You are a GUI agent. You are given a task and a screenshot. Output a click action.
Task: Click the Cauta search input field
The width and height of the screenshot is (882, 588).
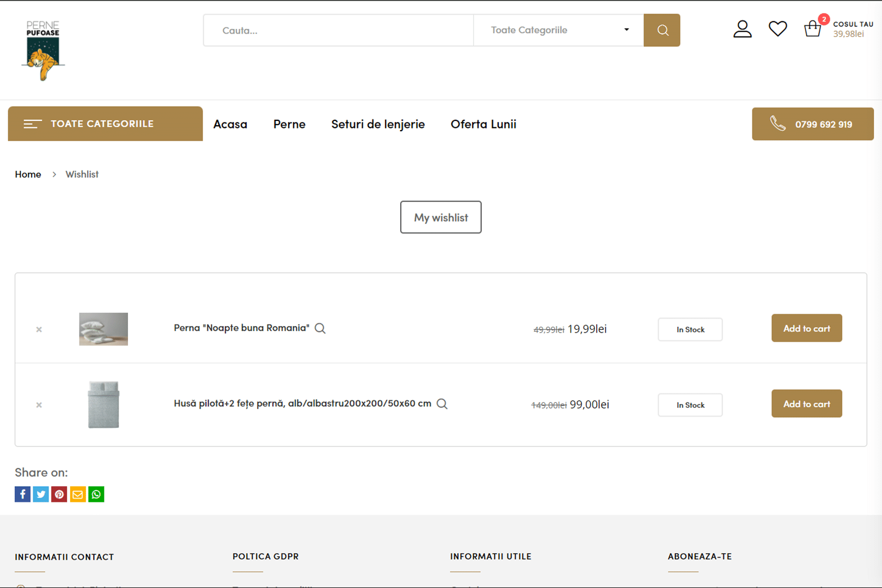pyautogui.click(x=338, y=30)
